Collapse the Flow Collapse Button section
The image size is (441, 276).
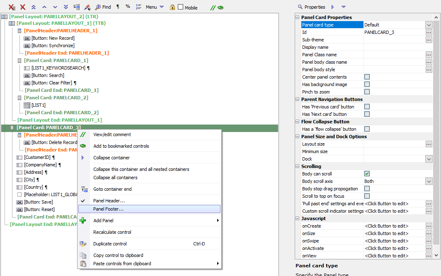click(x=298, y=122)
